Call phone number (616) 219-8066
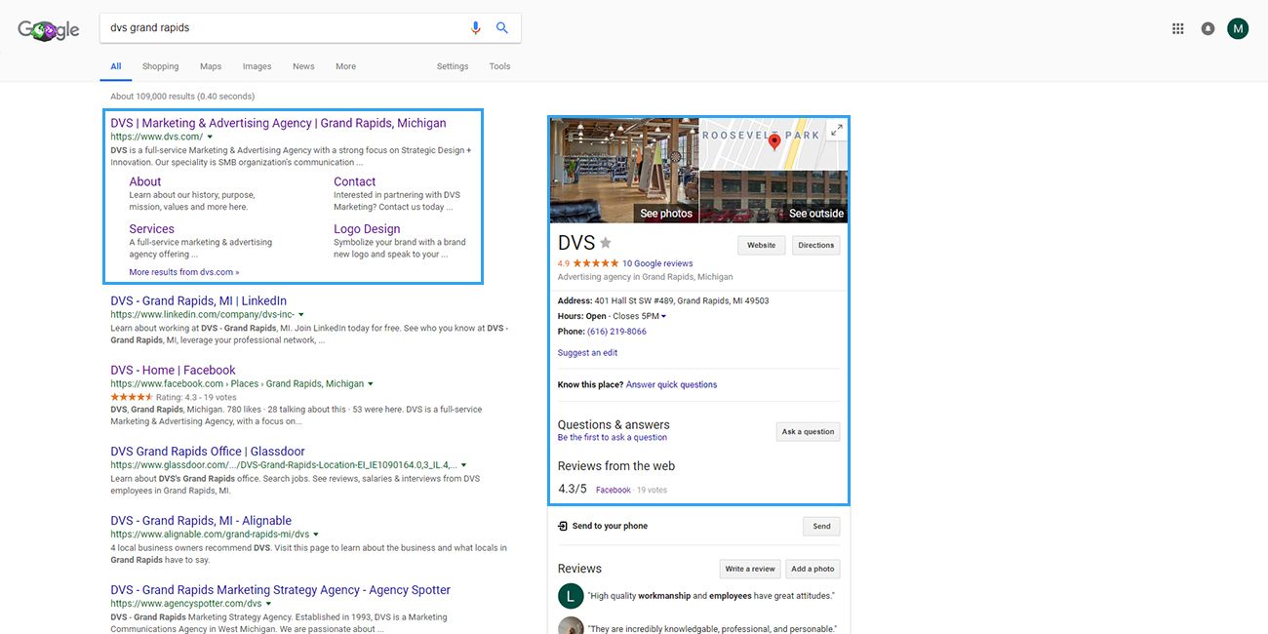Image resolution: width=1268 pixels, height=634 pixels. (616, 332)
